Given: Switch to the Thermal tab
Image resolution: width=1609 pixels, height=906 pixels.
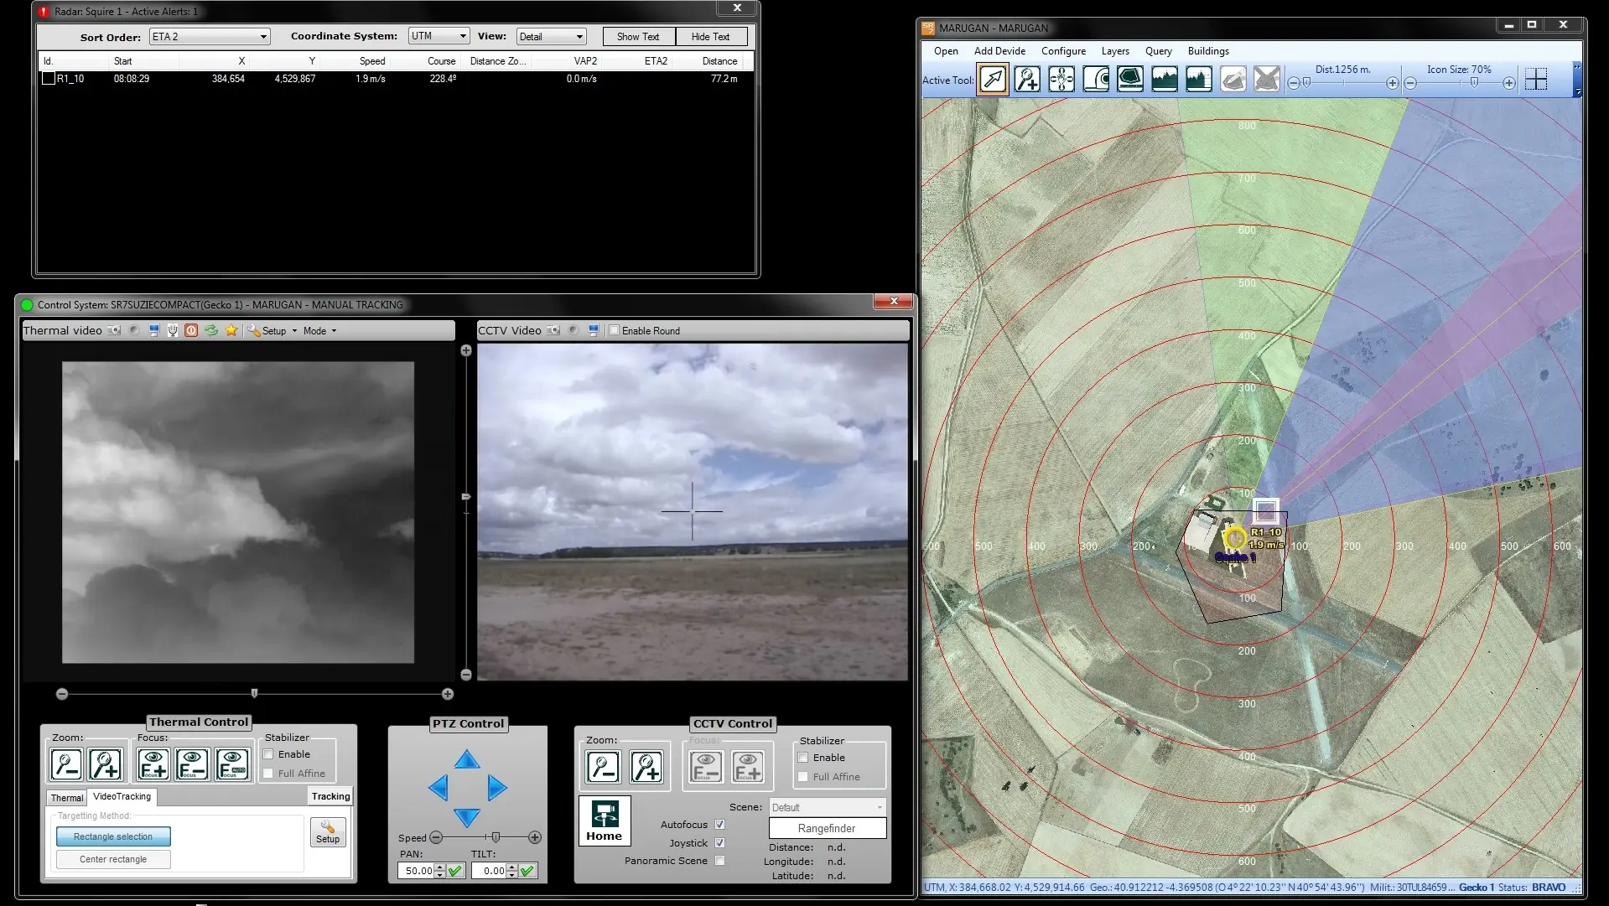Looking at the screenshot, I should tap(67, 798).
